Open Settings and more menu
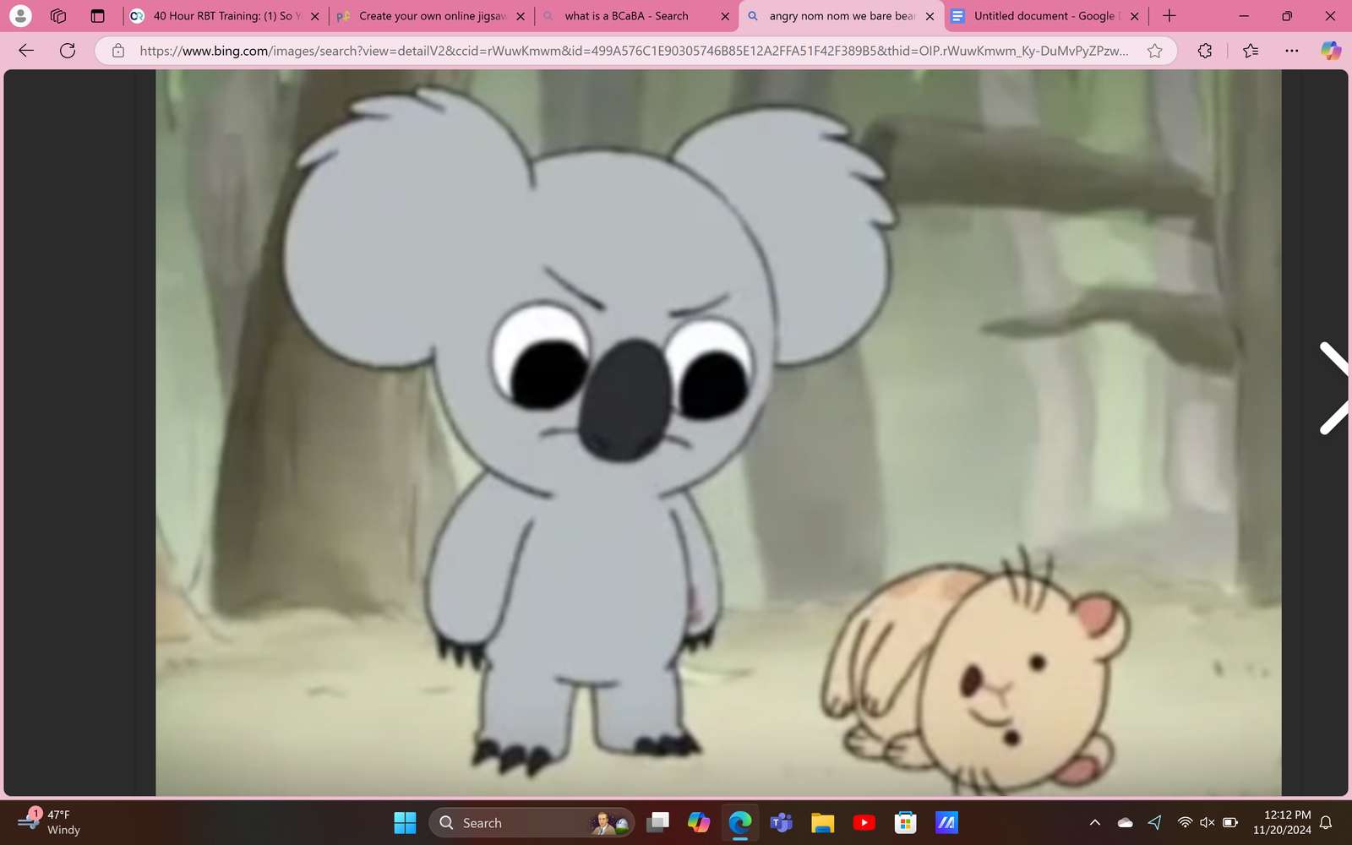The height and width of the screenshot is (845, 1352). pos(1291,51)
